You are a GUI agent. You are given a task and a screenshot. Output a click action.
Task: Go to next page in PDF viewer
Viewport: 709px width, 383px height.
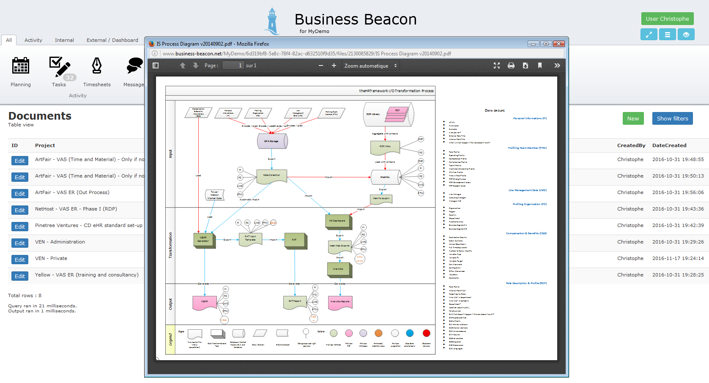click(x=196, y=66)
